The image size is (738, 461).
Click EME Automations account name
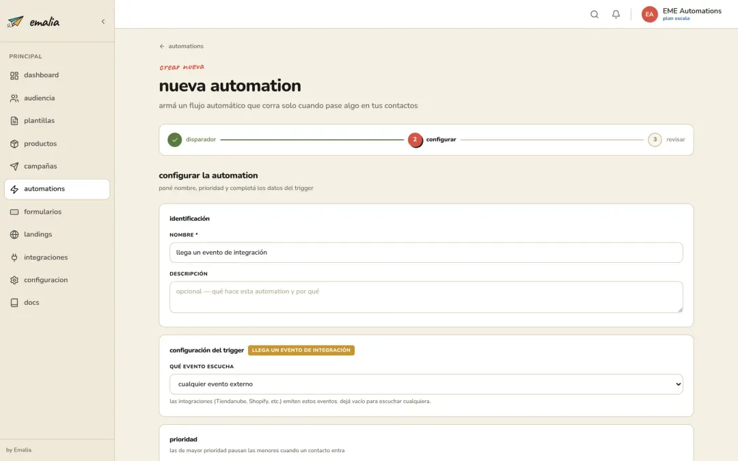[692, 11]
